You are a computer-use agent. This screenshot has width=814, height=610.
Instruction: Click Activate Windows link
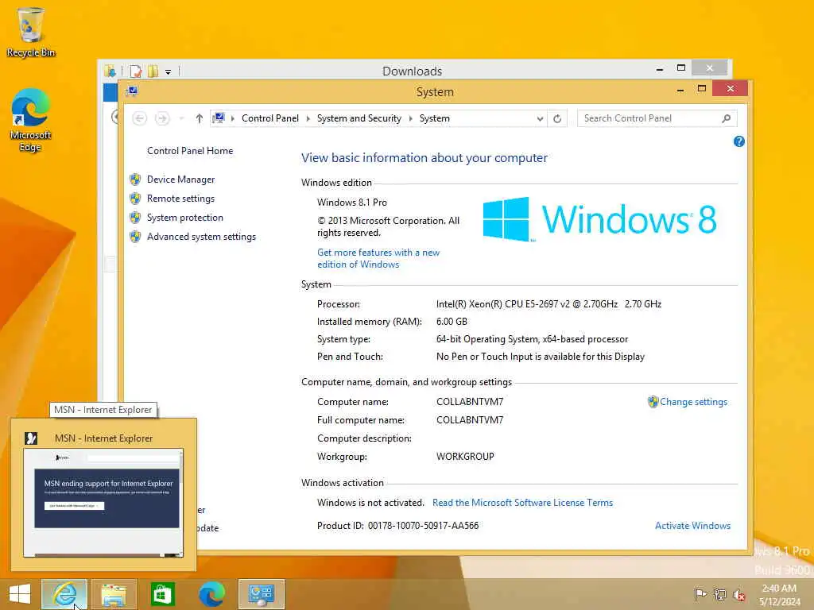(x=692, y=526)
